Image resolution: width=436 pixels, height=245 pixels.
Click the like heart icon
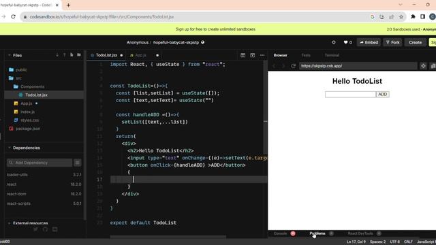345,42
